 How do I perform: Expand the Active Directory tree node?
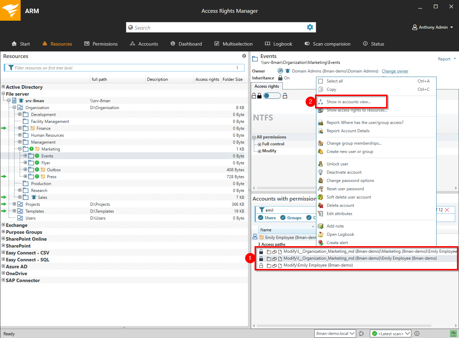(x=3, y=87)
